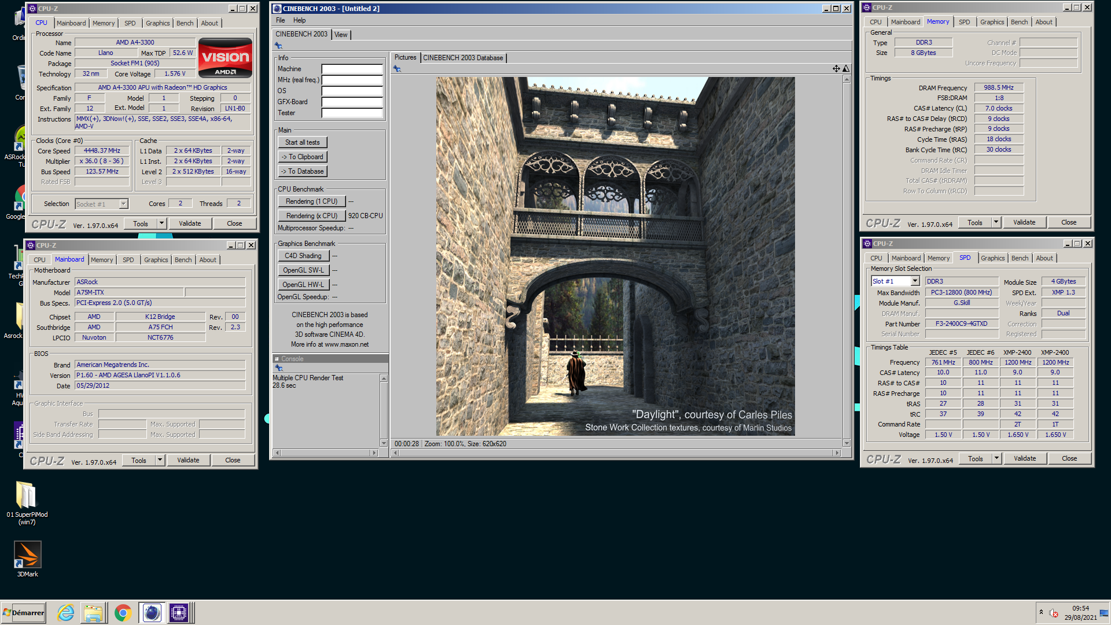The image size is (1111, 625).
Task: Click the tray clock showing 09:54
Action: click(x=1080, y=608)
